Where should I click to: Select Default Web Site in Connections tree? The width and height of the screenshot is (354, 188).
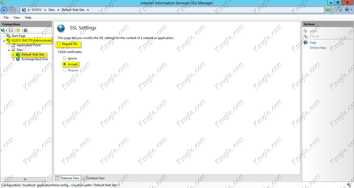[x=33, y=54]
